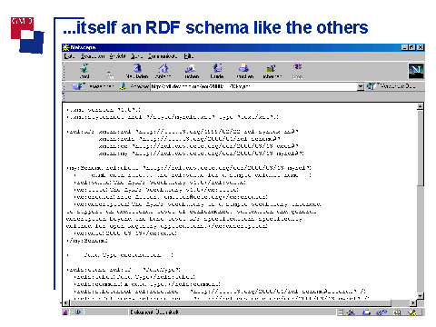Screen dimensions: 436x327
Task: Collapse the navigation toolbar grip handle
Action: point(64,71)
